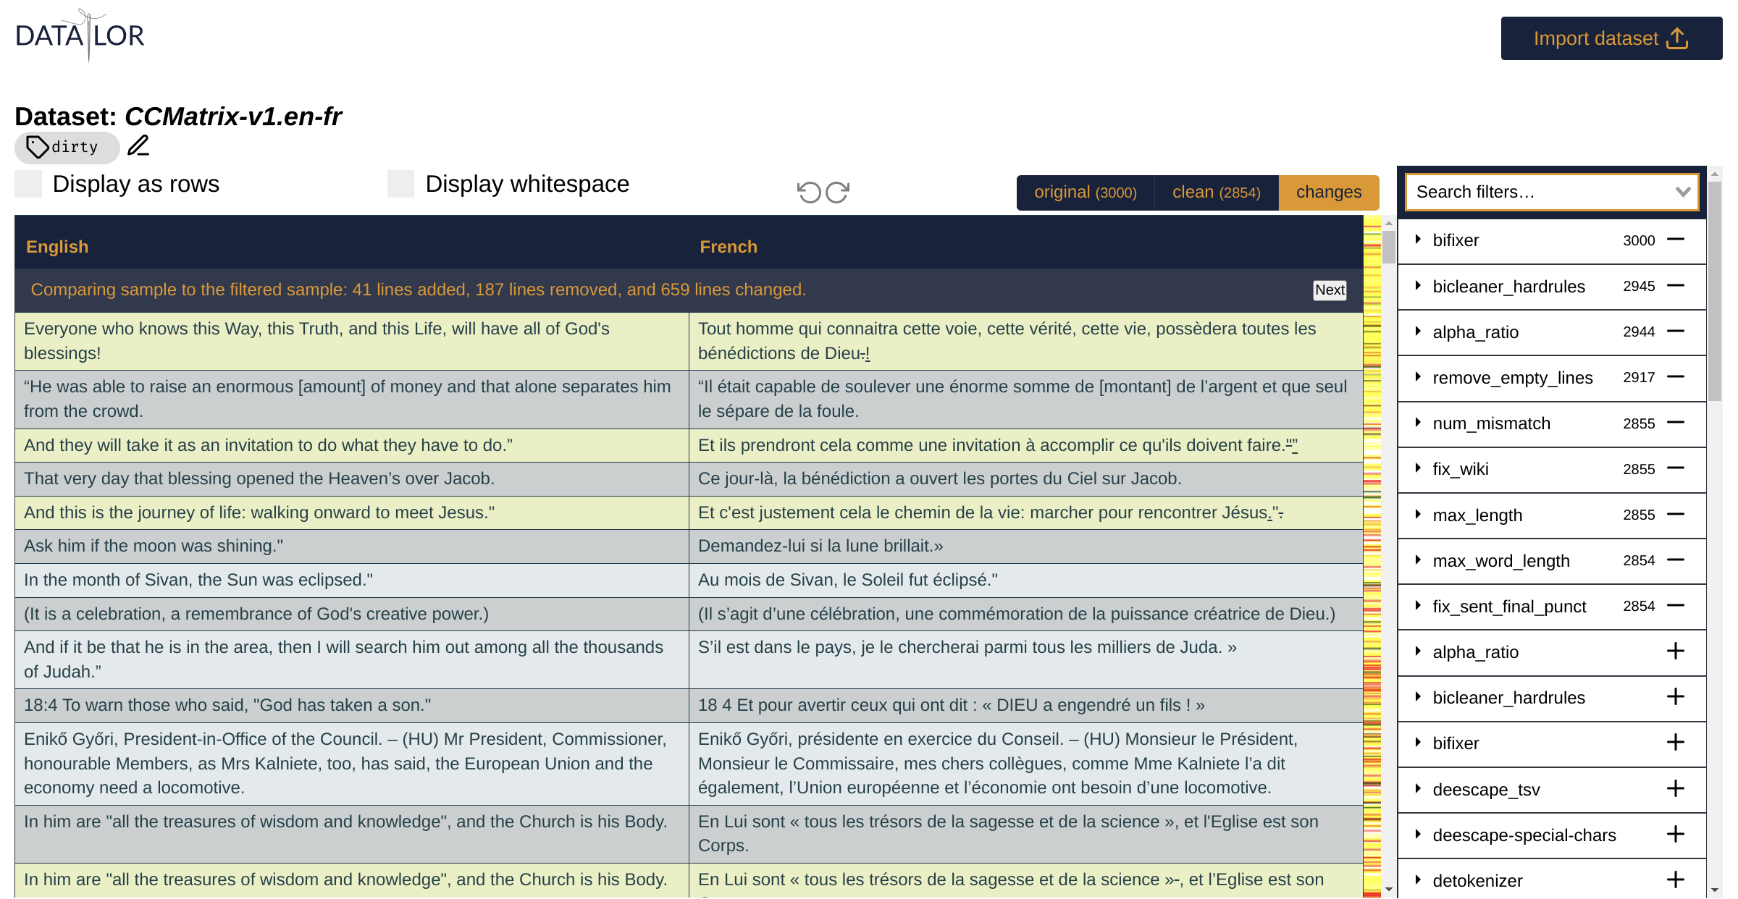Click the Import dataset button
This screenshot has width=1738, height=899.
tap(1611, 38)
